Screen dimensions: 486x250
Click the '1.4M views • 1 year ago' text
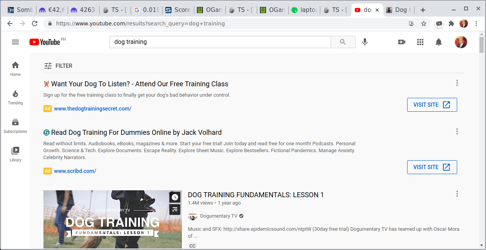point(214,203)
